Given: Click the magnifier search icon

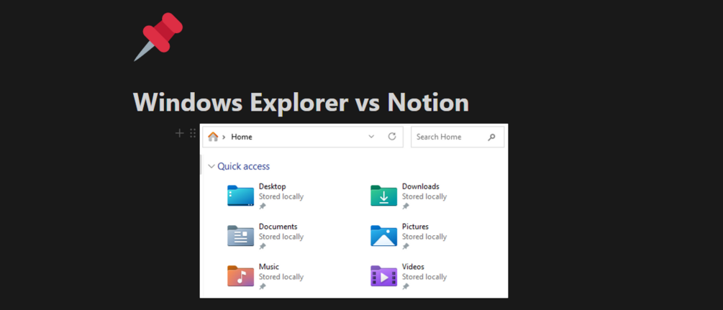Looking at the screenshot, I should click(491, 137).
